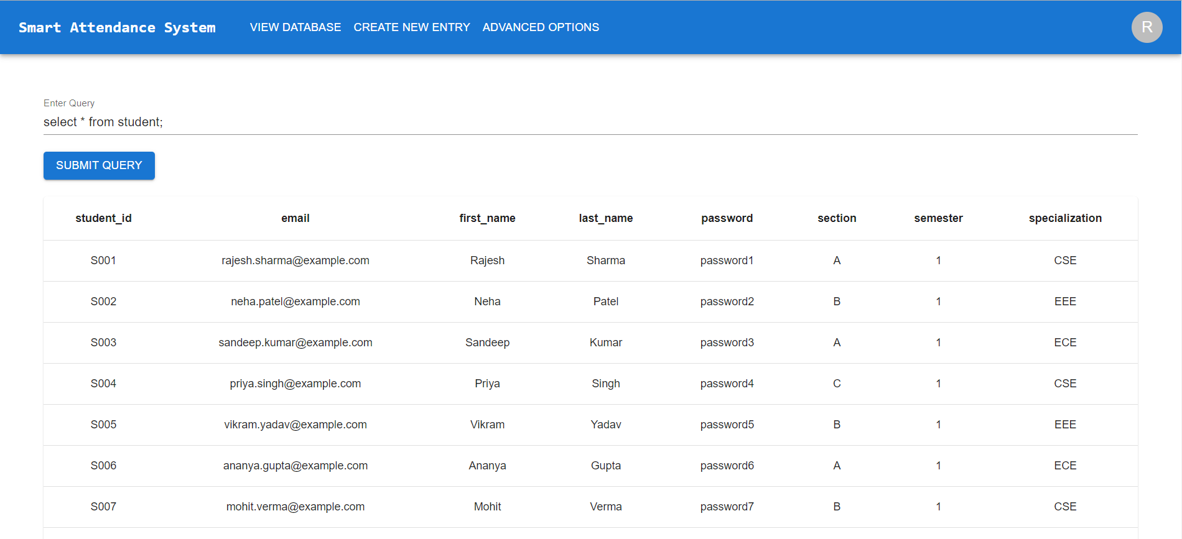The image size is (1182, 539).
Task: Click the password column header
Action: (727, 218)
